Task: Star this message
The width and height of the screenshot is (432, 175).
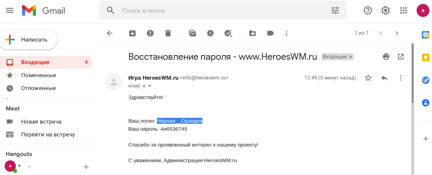Action: click(x=368, y=78)
